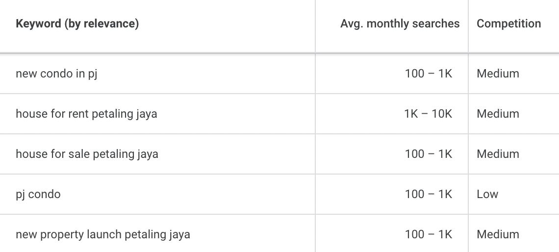Screen dimensions: 559x252
Task: Click Medium competition for house for rent row
Action: [x=498, y=114]
